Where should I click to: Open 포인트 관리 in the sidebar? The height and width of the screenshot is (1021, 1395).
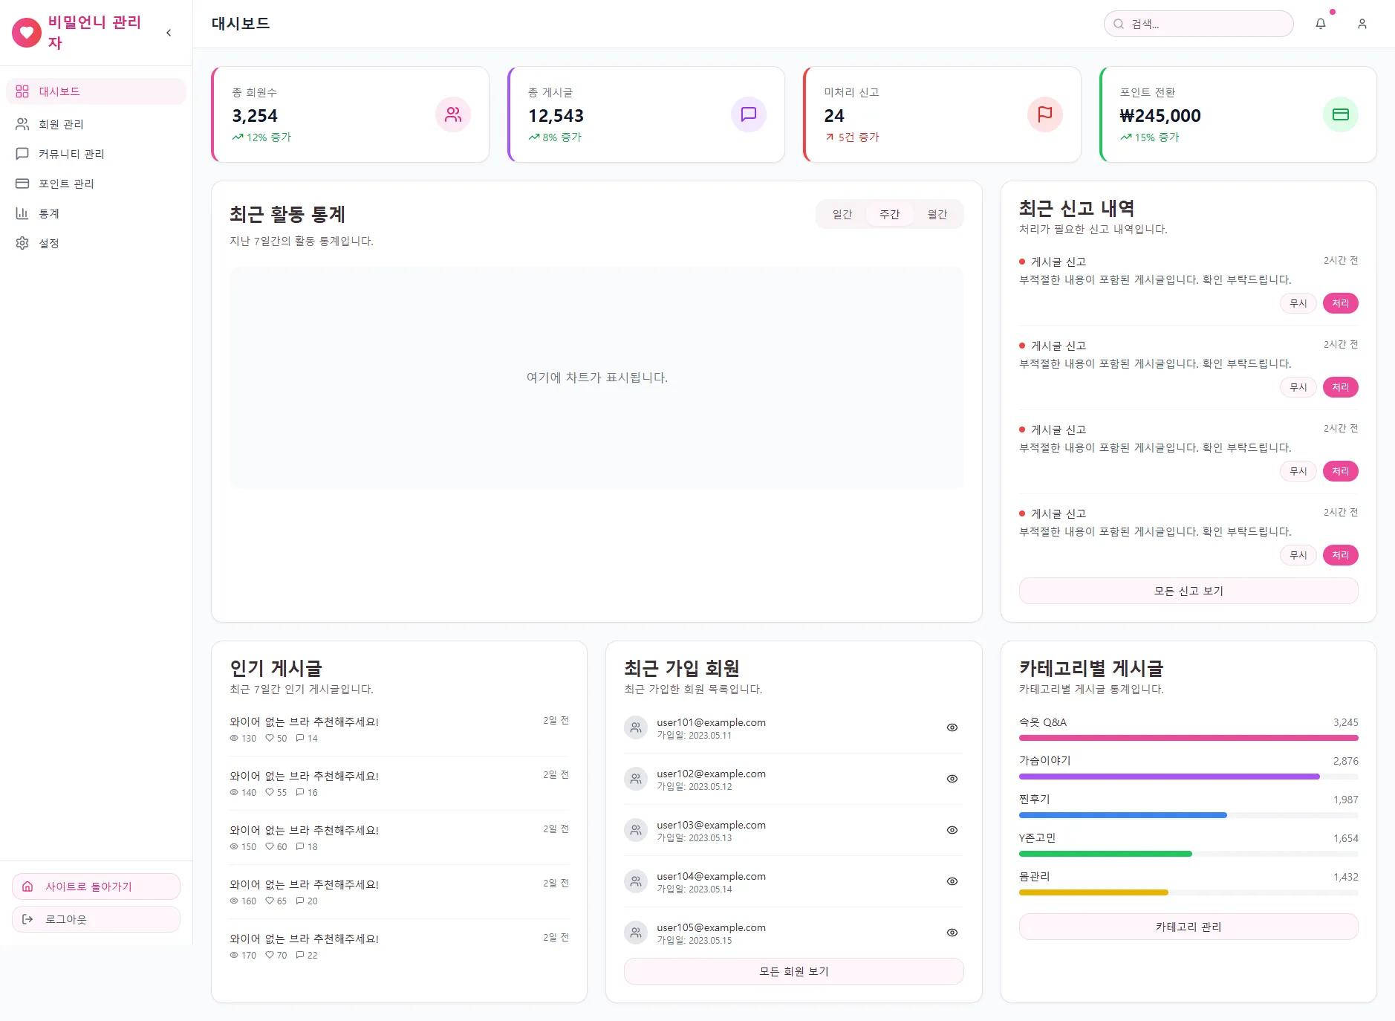click(x=96, y=184)
